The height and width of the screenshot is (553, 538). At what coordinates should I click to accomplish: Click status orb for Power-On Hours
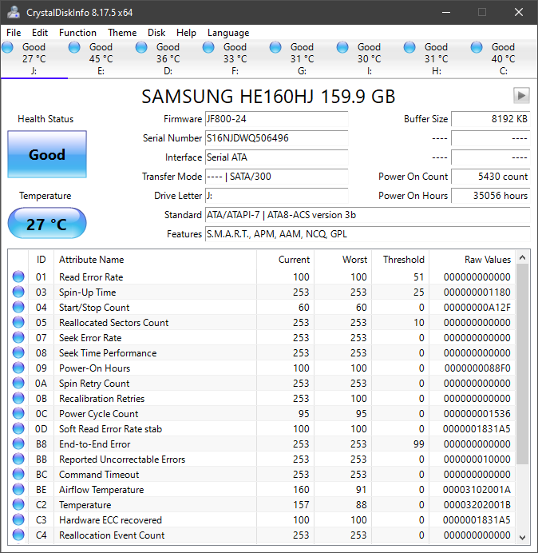tap(18, 368)
